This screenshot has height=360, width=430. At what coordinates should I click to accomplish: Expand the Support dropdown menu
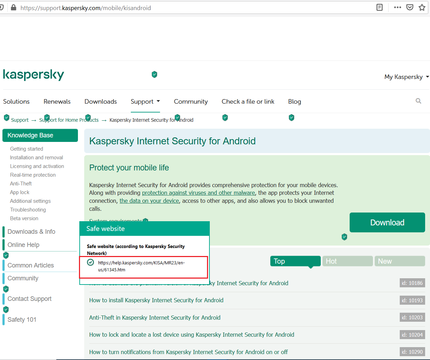[145, 102]
